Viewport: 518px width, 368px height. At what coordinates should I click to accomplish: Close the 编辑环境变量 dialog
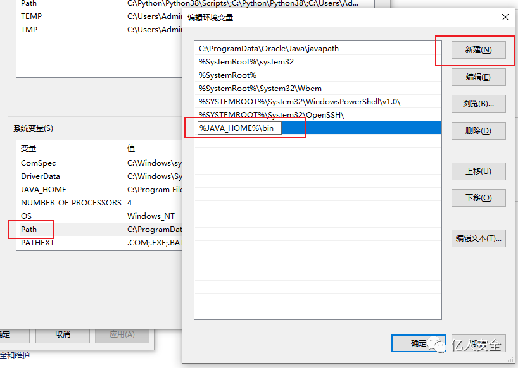tap(505, 17)
